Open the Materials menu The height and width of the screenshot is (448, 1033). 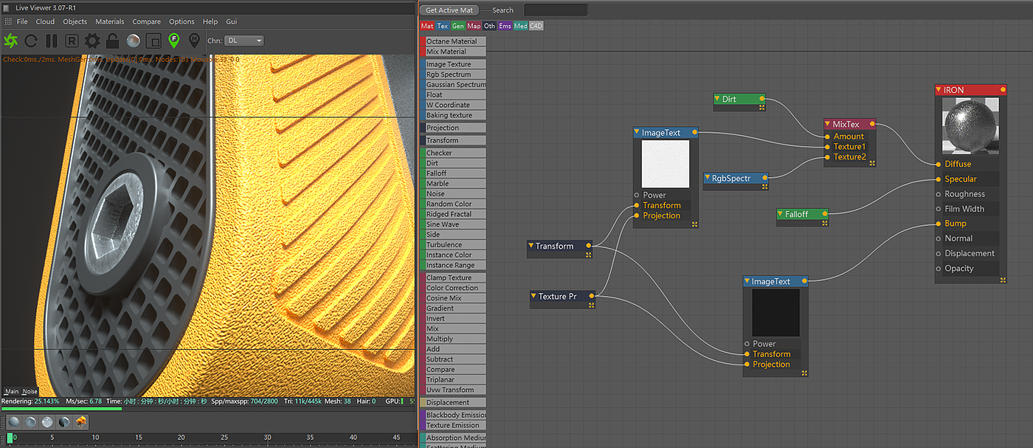coord(109,21)
